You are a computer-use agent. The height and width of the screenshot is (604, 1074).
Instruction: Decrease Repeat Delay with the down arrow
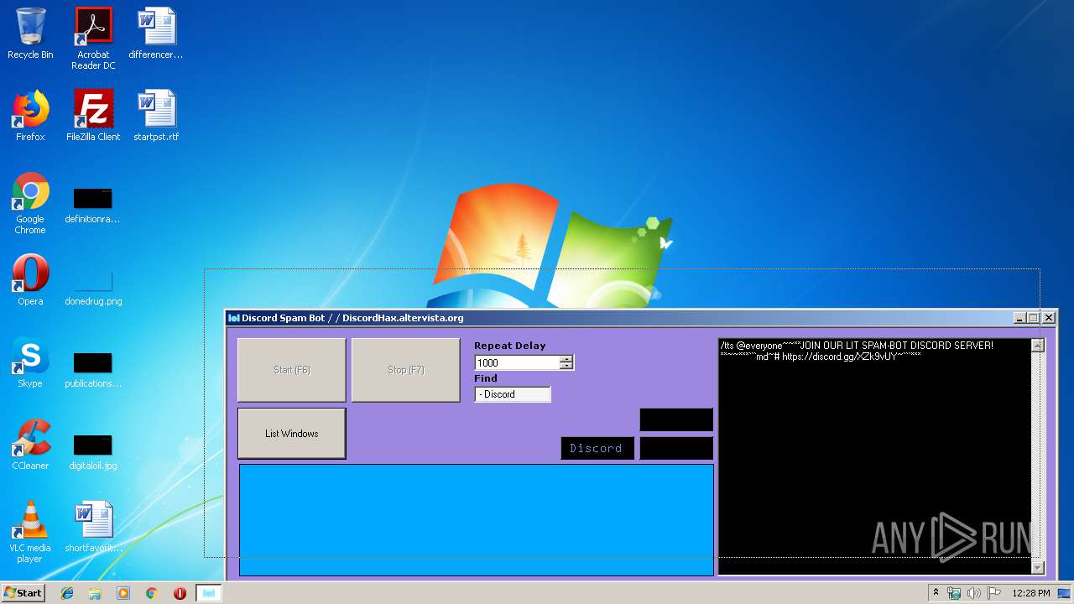(x=566, y=367)
